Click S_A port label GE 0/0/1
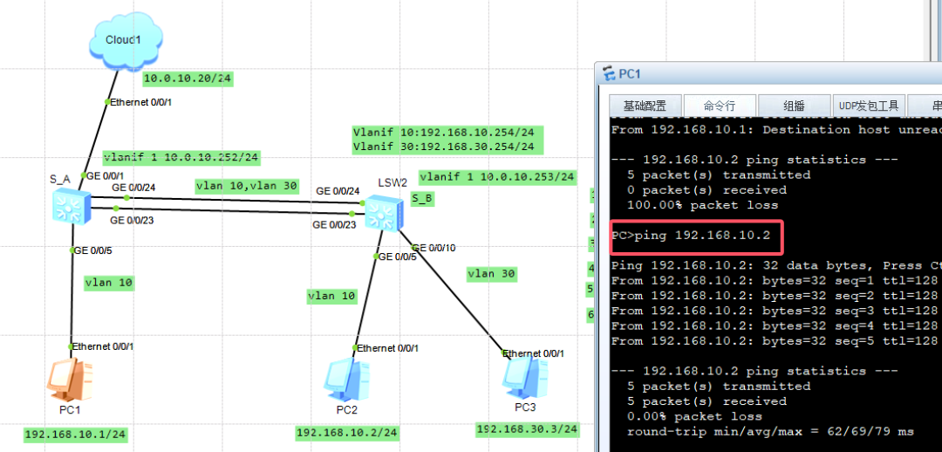 [106, 175]
